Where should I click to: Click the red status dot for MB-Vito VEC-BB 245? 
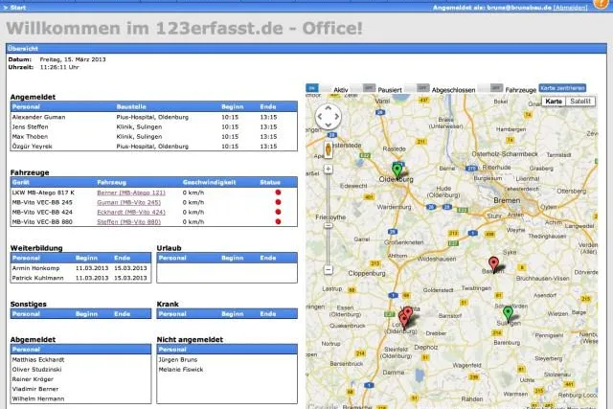(278, 202)
